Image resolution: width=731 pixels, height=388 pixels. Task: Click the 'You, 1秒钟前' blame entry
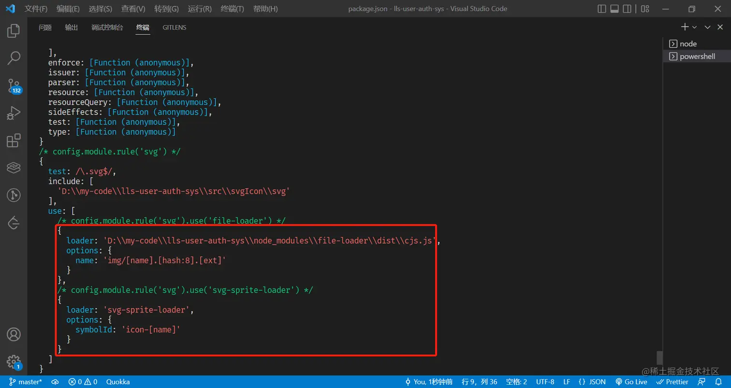pos(429,382)
